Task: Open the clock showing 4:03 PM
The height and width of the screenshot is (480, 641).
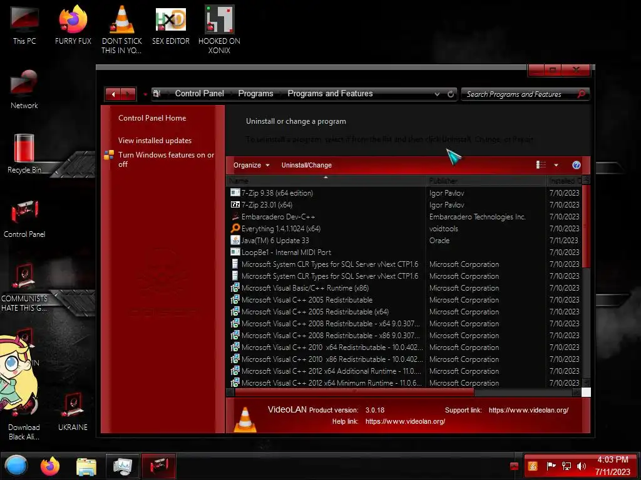Action: (x=612, y=466)
